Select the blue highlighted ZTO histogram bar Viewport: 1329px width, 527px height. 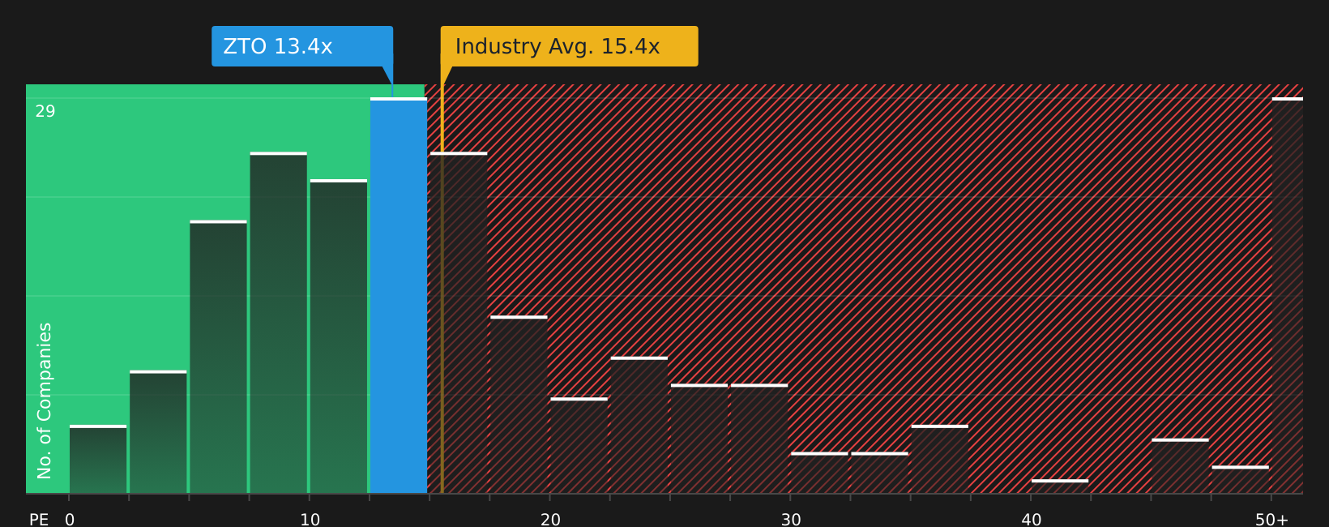pos(399,295)
